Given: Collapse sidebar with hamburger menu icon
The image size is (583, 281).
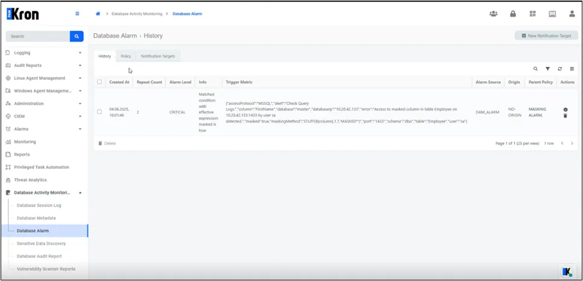Looking at the screenshot, I should point(77,14).
